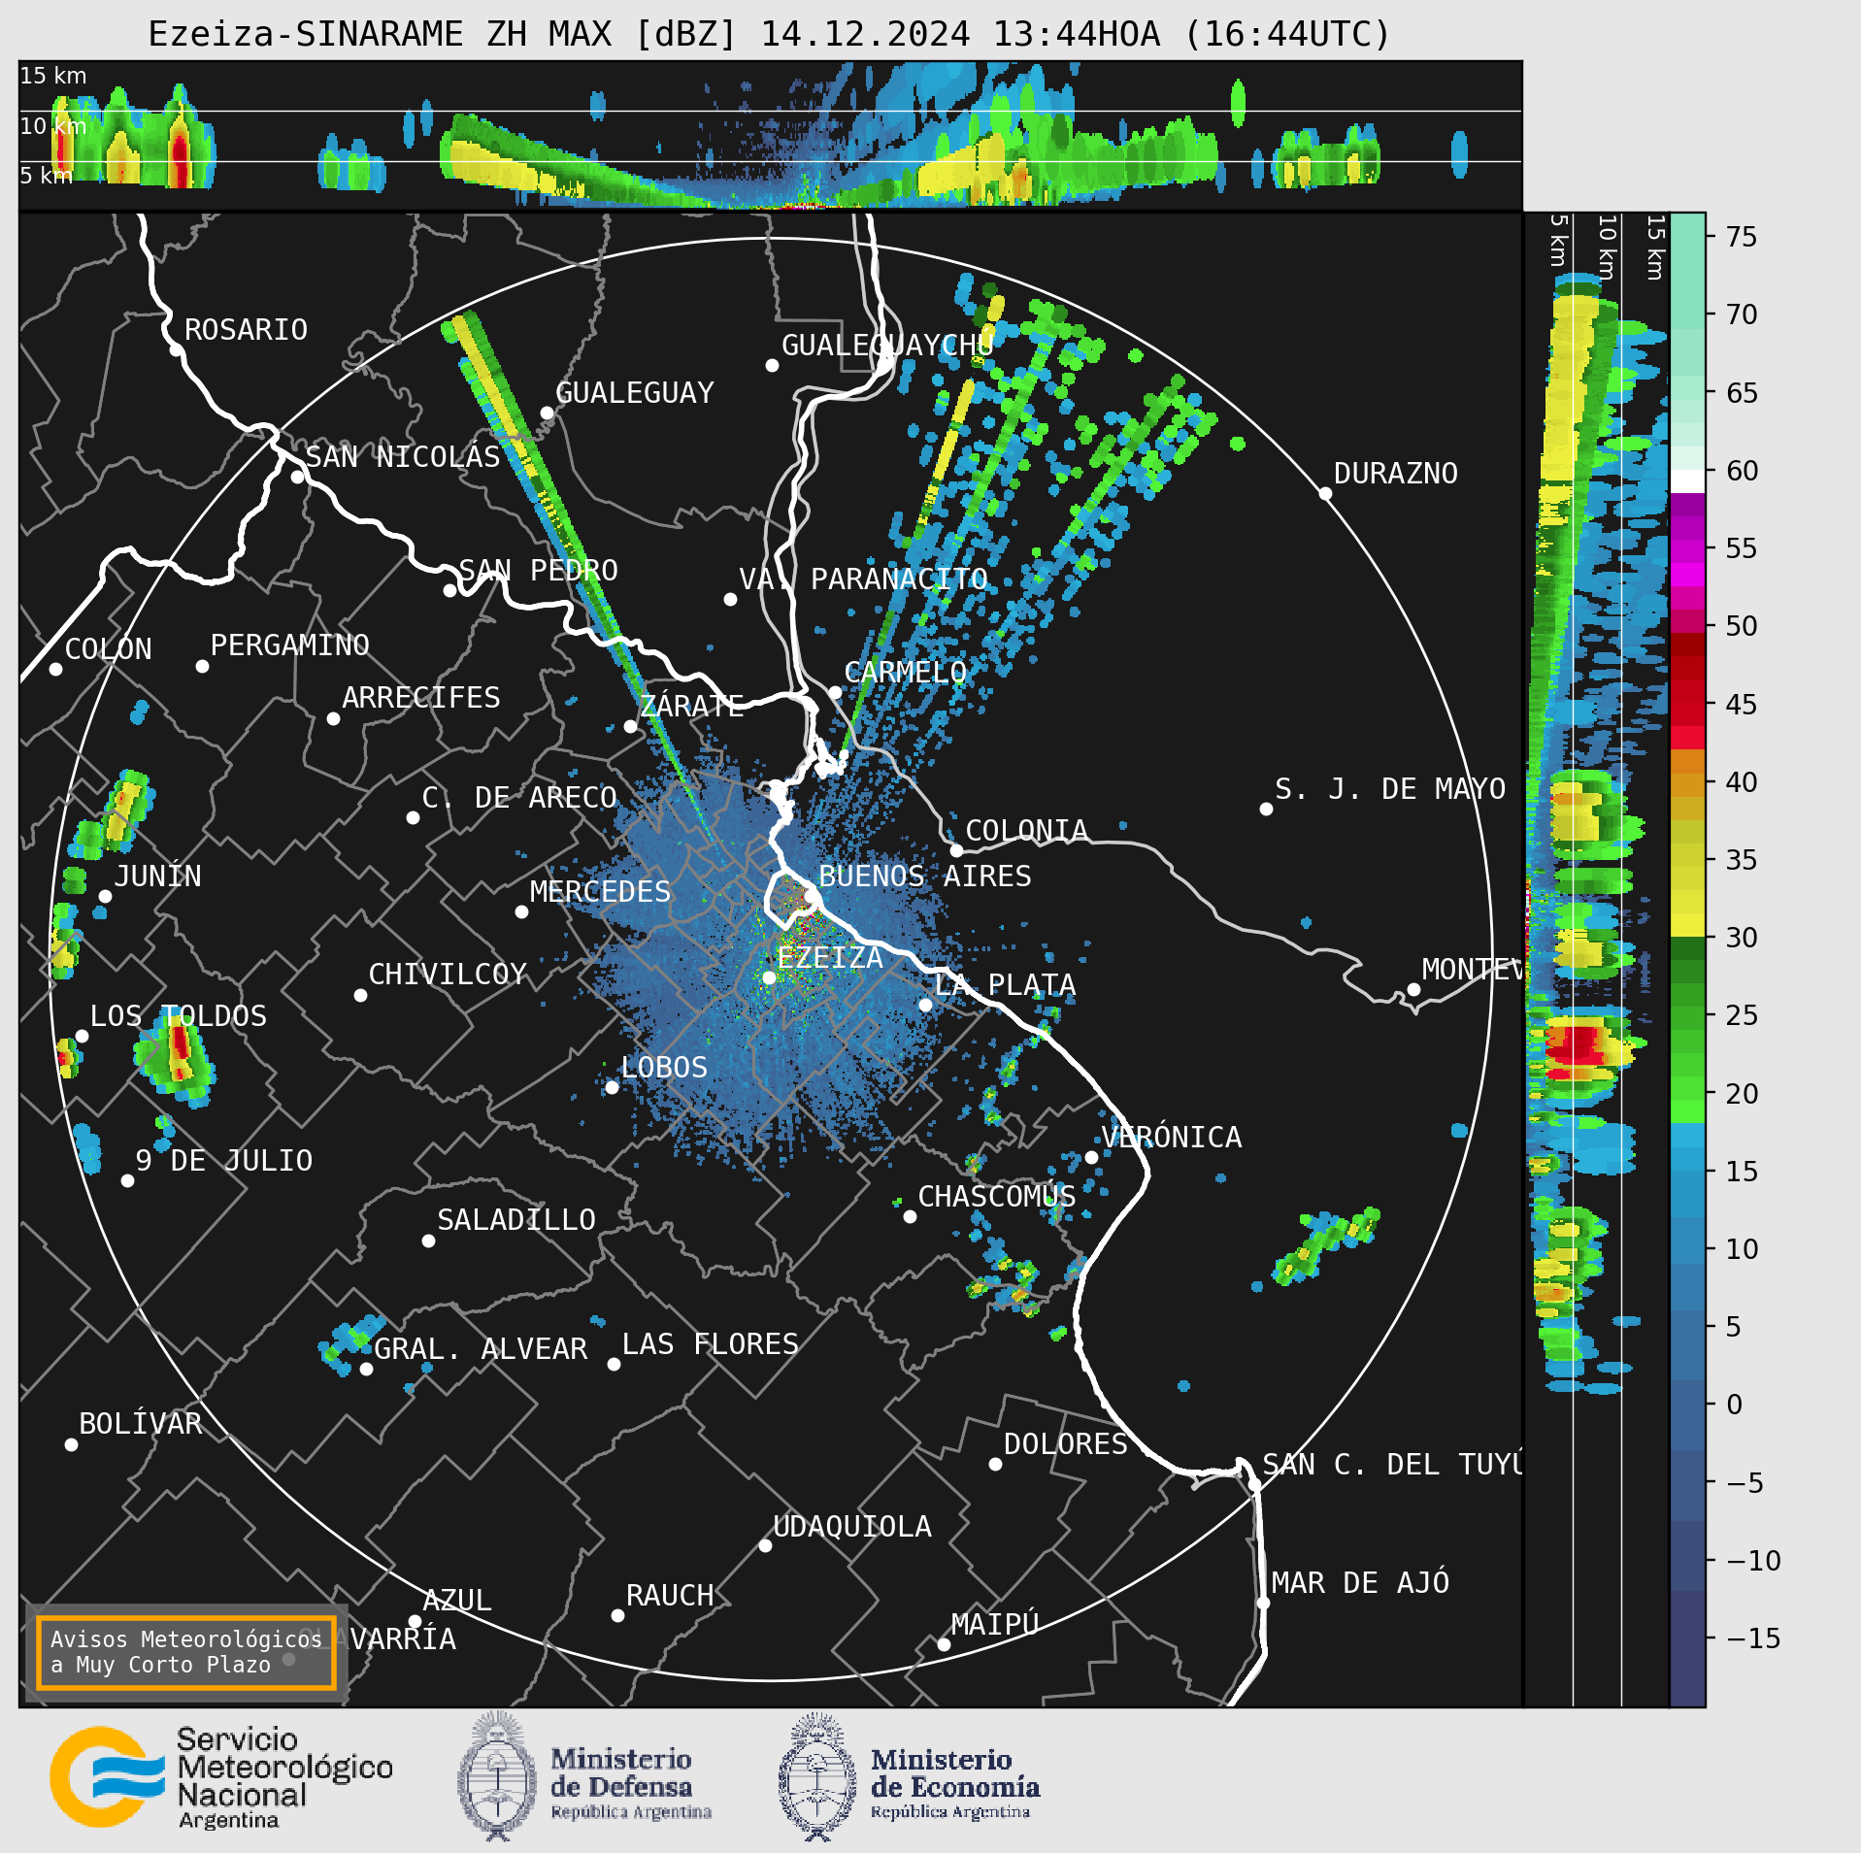This screenshot has height=1853, width=1861.
Task: Click the 5 km label in top cross-section
Action: pyautogui.click(x=47, y=176)
